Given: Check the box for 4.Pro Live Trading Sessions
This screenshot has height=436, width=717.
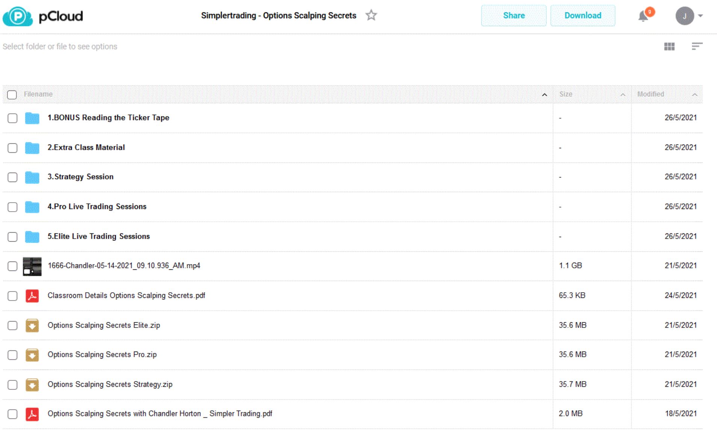Looking at the screenshot, I should click(x=12, y=207).
